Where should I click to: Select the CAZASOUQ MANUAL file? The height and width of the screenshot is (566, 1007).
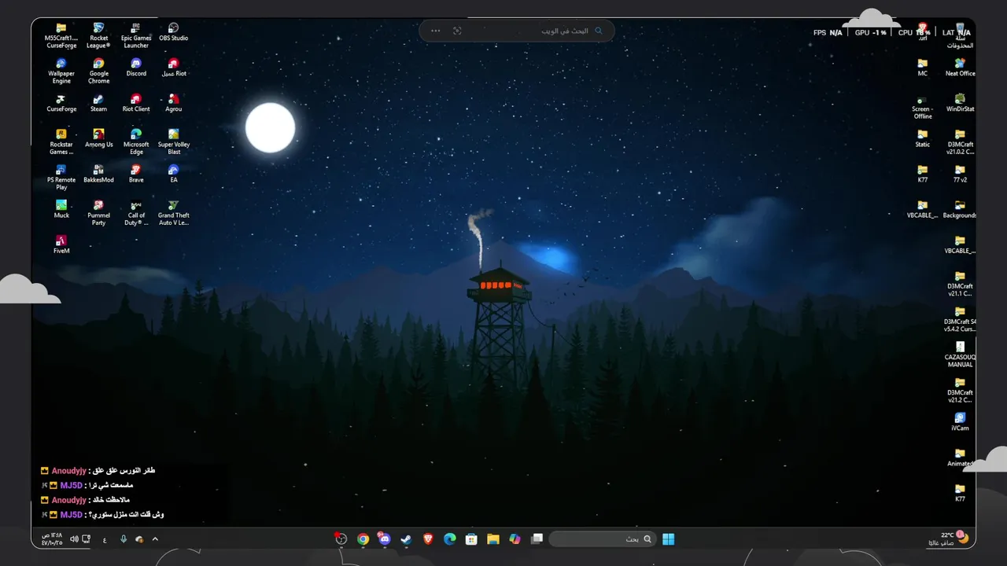(960, 355)
